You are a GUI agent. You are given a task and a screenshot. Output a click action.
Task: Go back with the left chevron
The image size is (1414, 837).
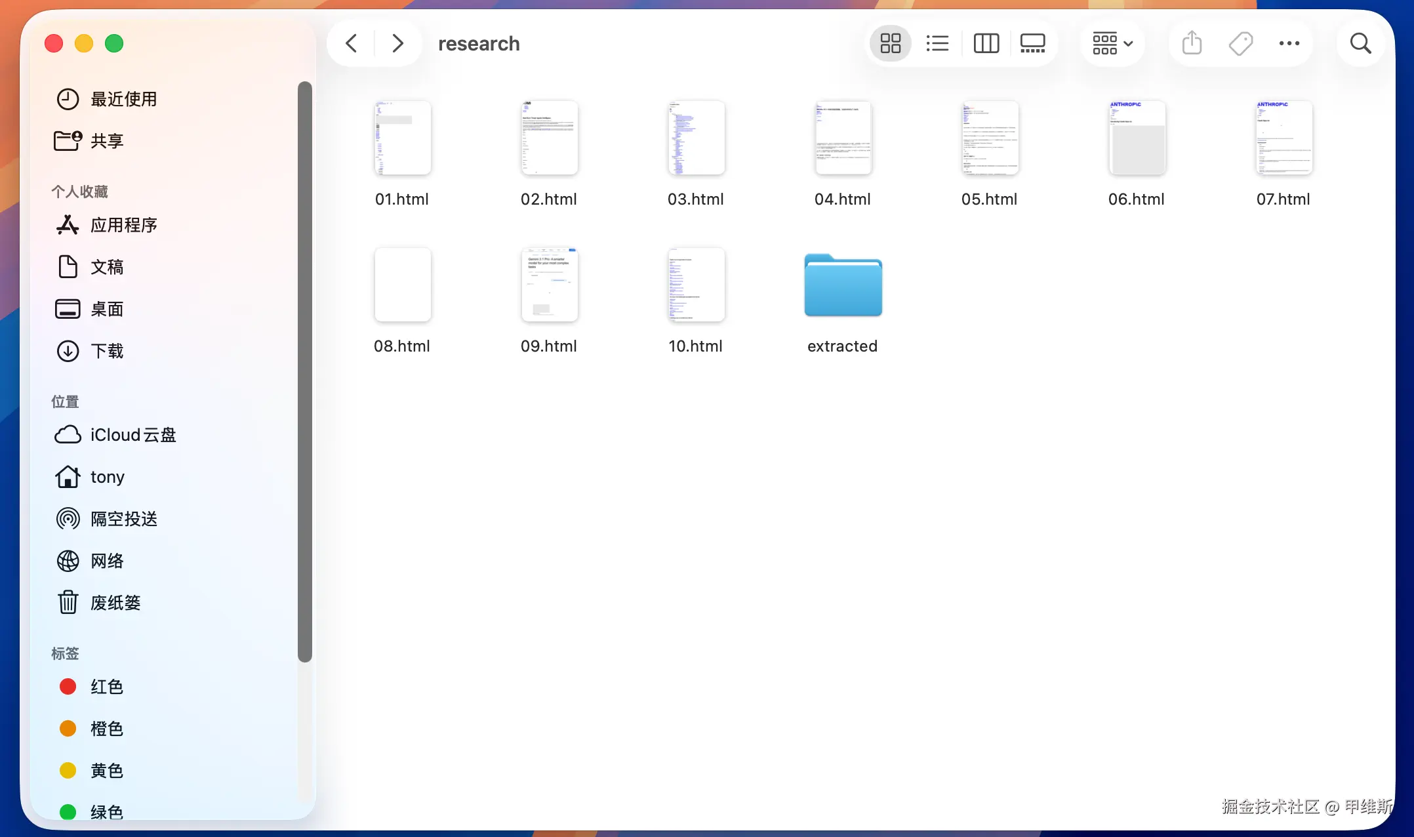pyautogui.click(x=352, y=44)
